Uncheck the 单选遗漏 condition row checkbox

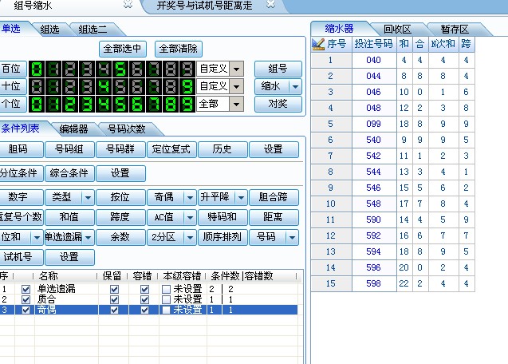point(26,289)
